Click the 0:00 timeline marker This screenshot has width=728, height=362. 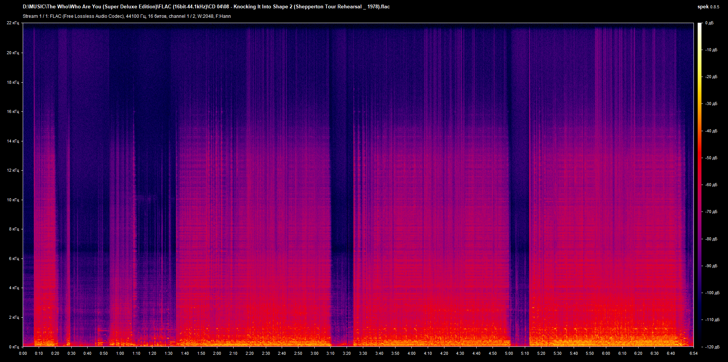(x=23, y=353)
